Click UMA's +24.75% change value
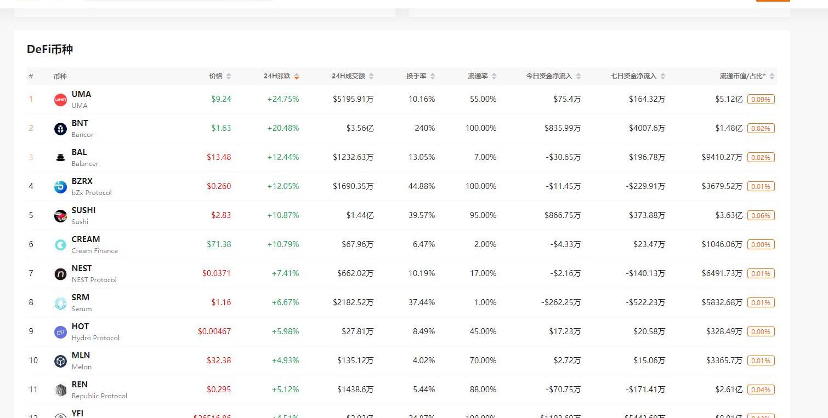Image resolution: width=828 pixels, height=418 pixels. coord(283,99)
